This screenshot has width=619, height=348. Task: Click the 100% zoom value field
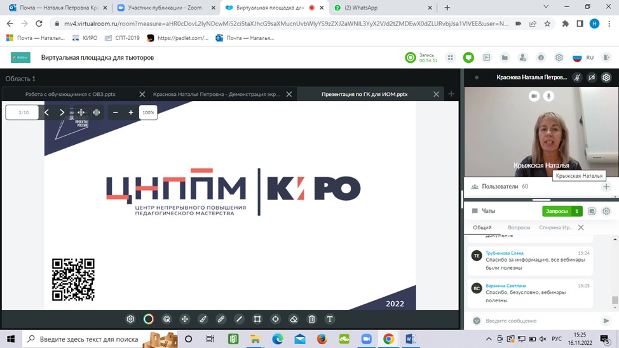pos(148,112)
